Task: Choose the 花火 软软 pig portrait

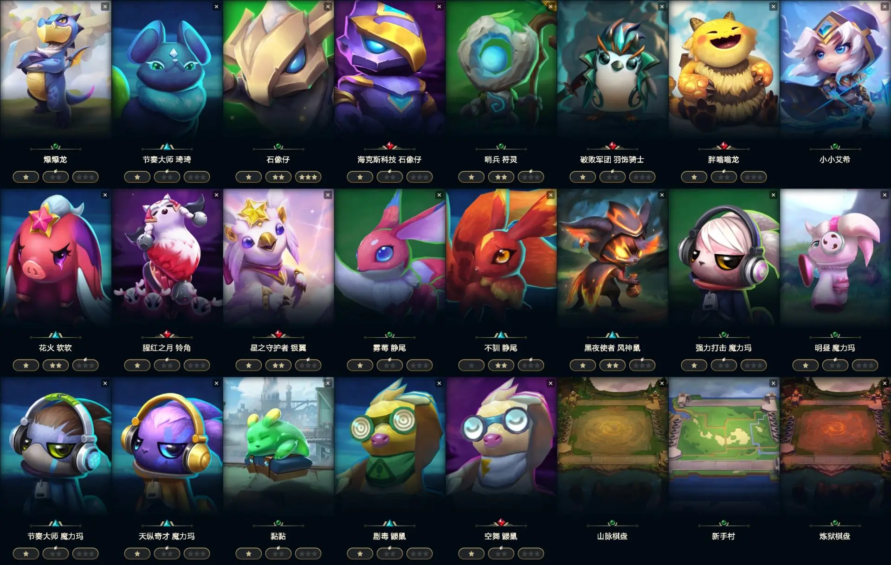Action: [56, 258]
